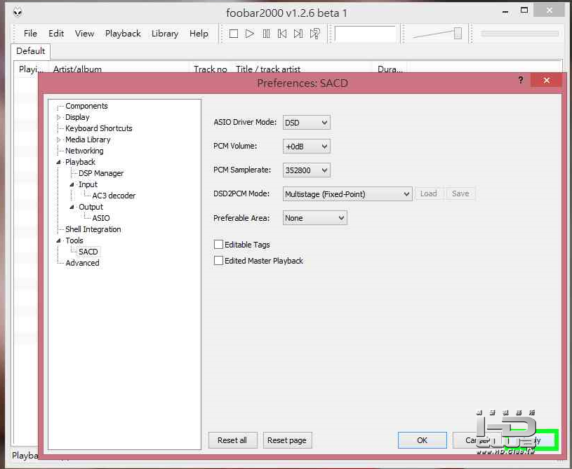Open the Edit menu
The height and width of the screenshot is (469, 572).
[56, 34]
